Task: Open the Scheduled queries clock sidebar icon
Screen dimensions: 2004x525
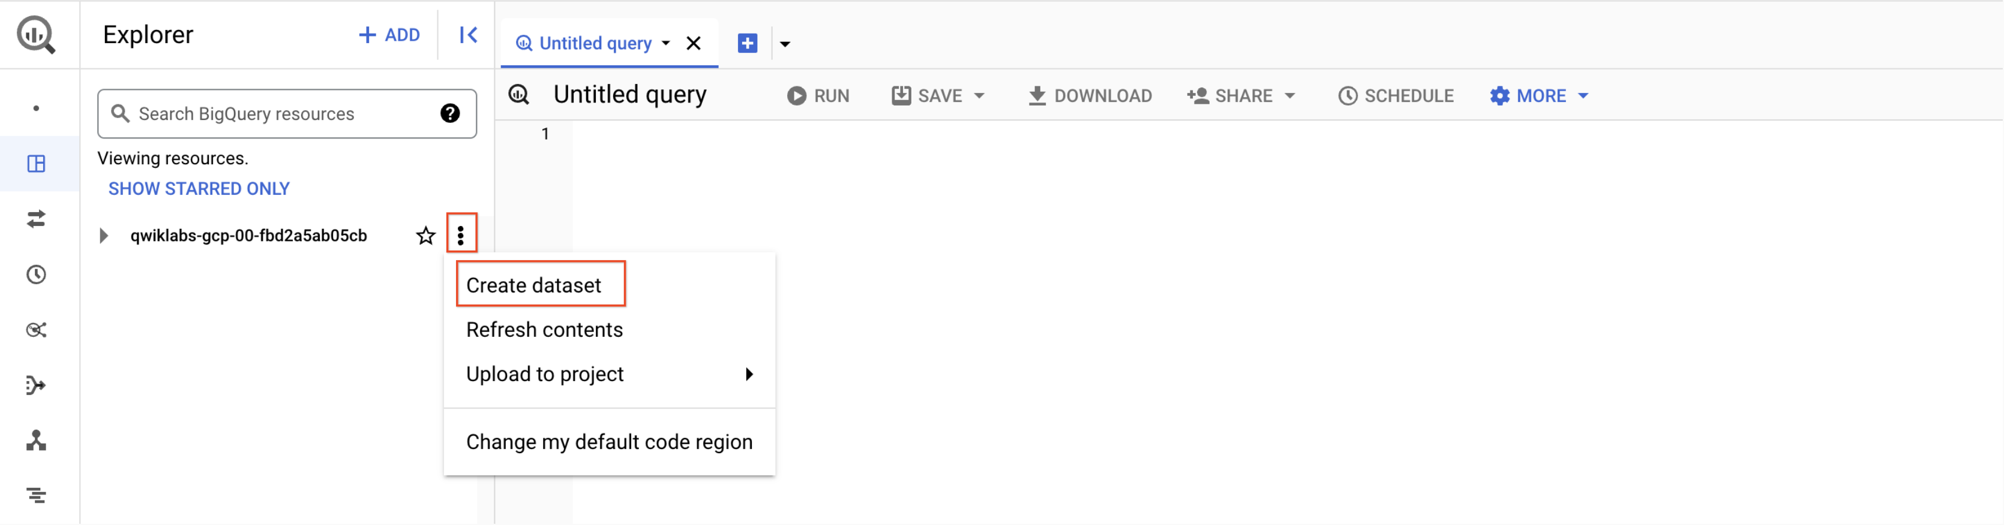Action: (x=37, y=275)
